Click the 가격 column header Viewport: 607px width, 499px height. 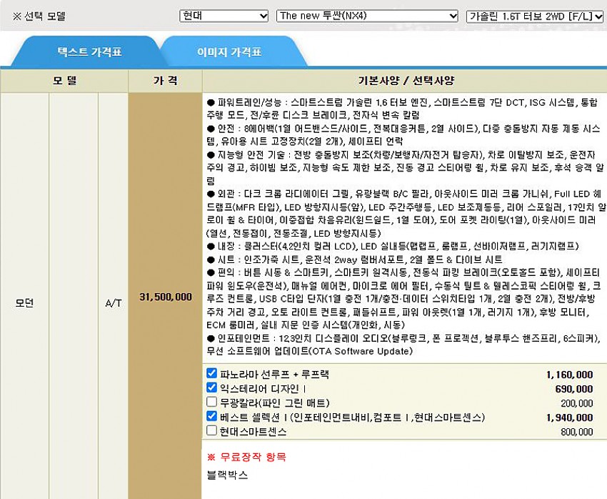[x=165, y=81]
